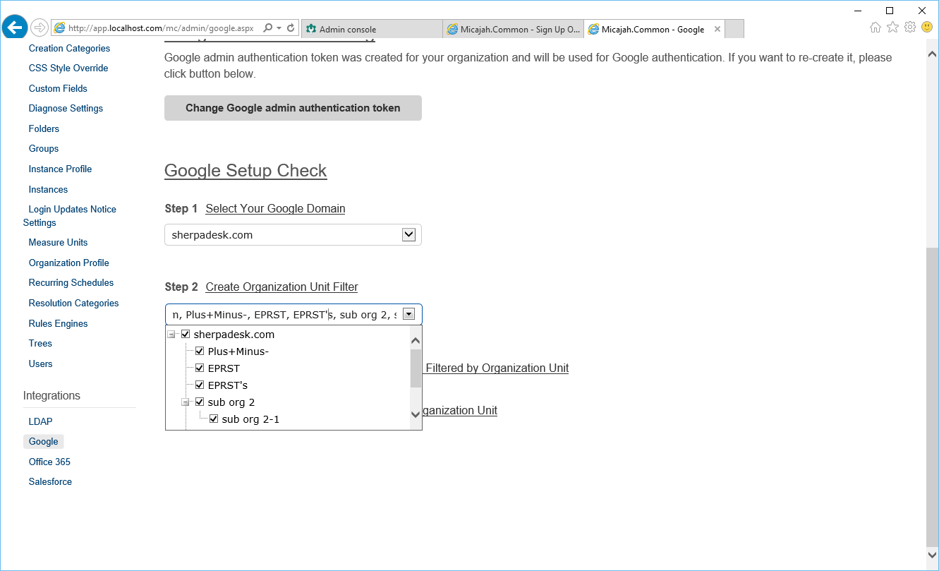The width and height of the screenshot is (939, 571).
Task: Open the Office 365 integration link
Action: click(x=49, y=462)
